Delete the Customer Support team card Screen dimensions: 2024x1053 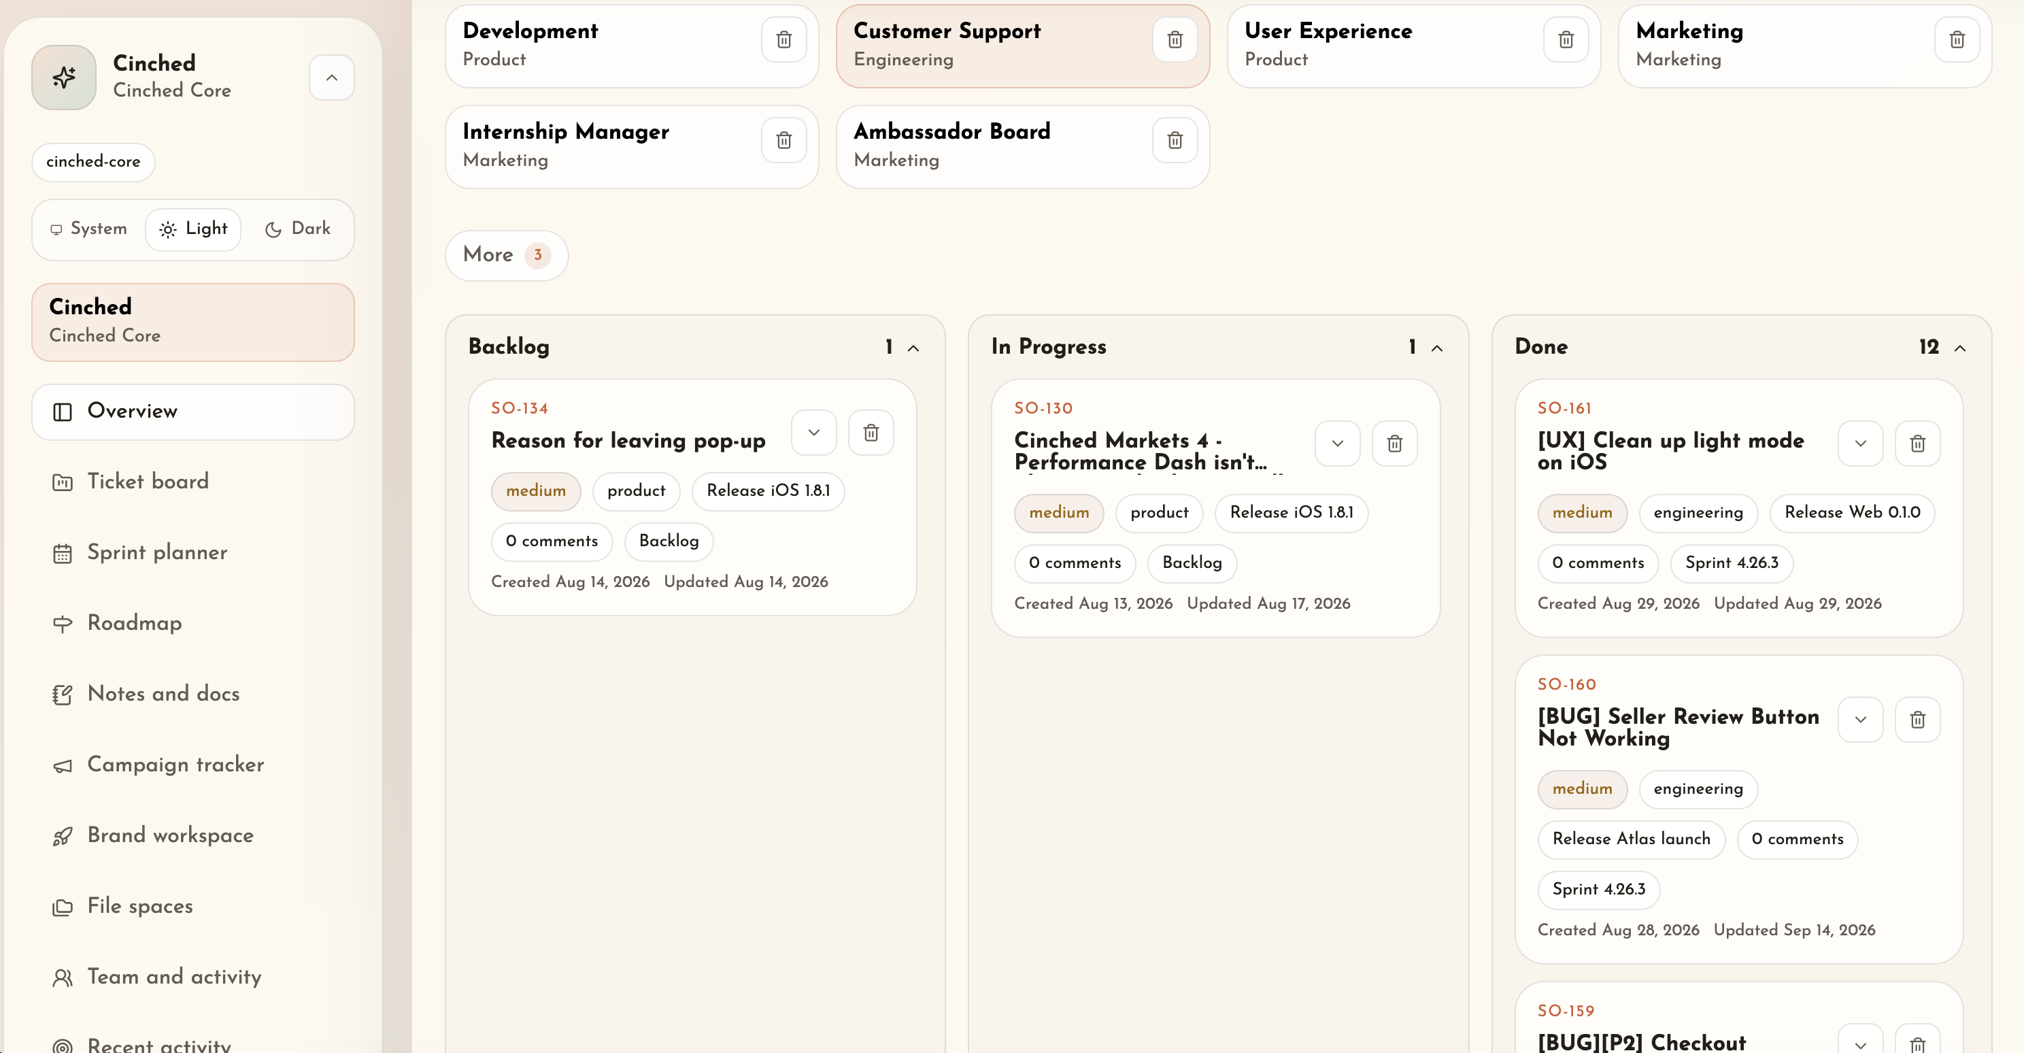1175,39
